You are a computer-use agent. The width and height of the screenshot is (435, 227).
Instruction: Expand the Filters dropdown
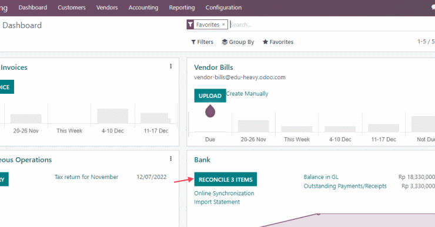pyautogui.click(x=202, y=42)
